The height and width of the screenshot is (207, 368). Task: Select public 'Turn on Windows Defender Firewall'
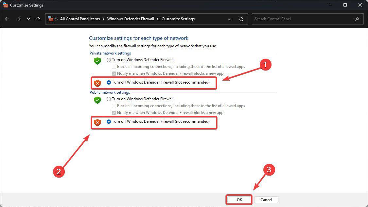pyautogui.click(x=109, y=99)
